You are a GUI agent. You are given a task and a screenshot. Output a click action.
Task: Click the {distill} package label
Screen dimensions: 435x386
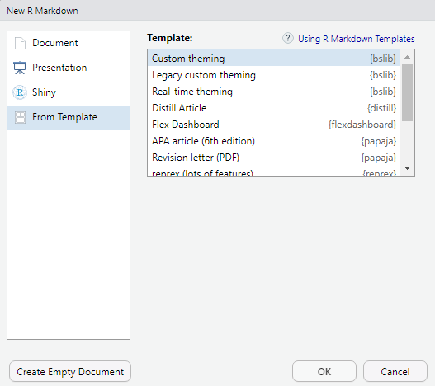(381, 108)
